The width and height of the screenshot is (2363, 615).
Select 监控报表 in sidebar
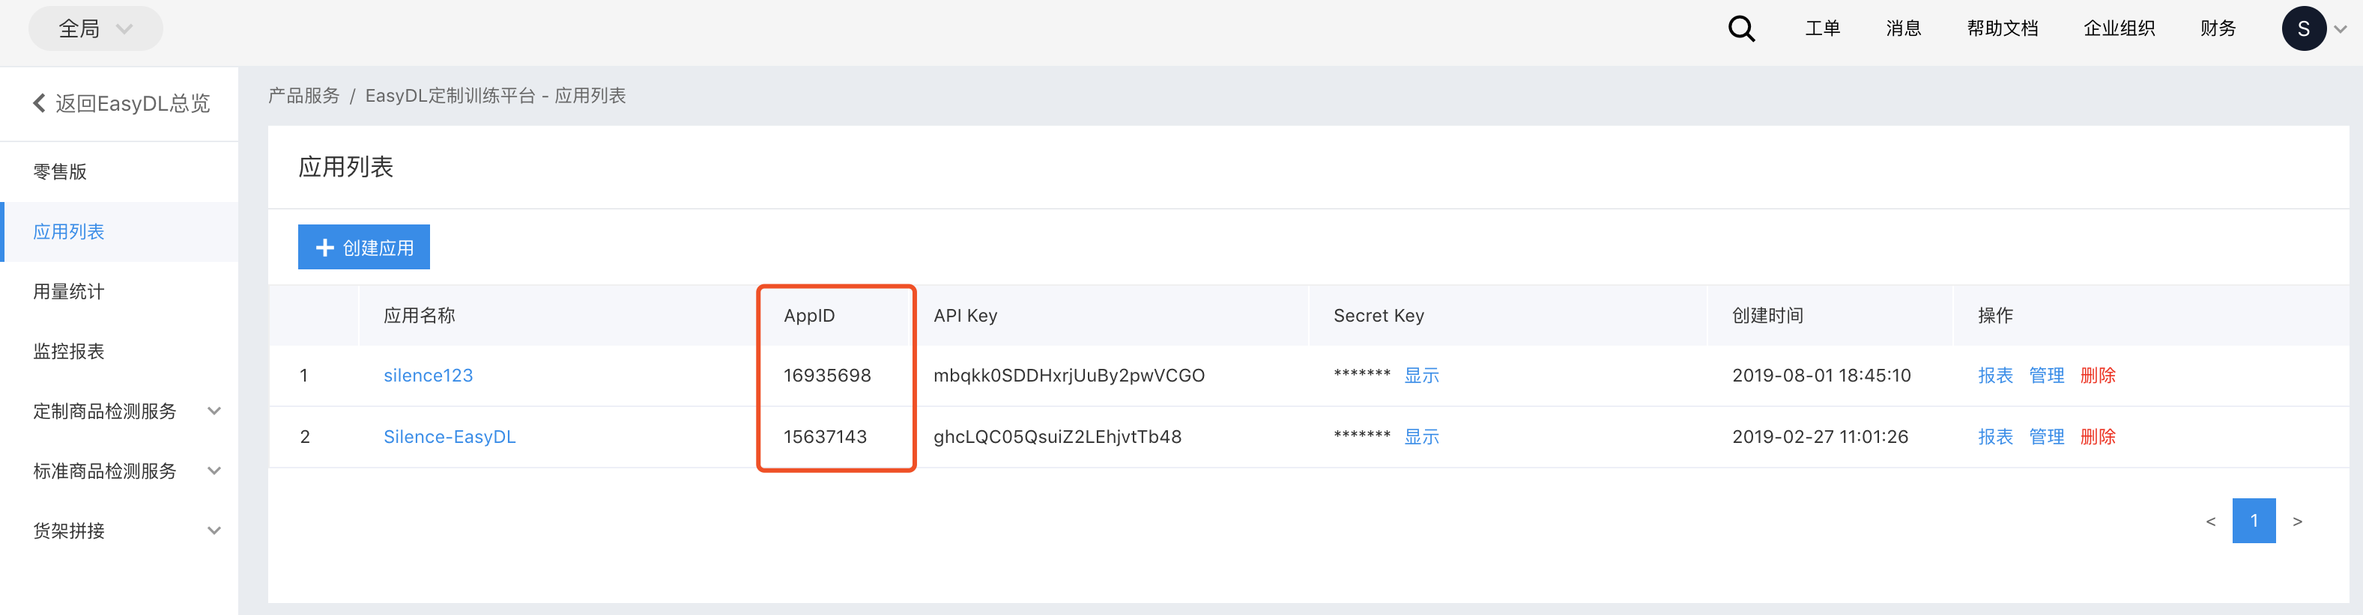click(x=69, y=351)
